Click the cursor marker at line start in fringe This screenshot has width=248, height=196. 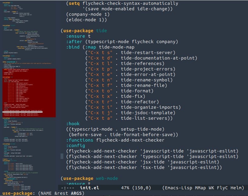coord(62,156)
